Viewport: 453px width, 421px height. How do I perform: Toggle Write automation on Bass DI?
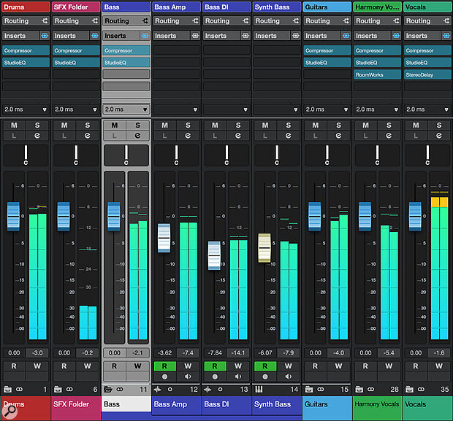(x=238, y=366)
